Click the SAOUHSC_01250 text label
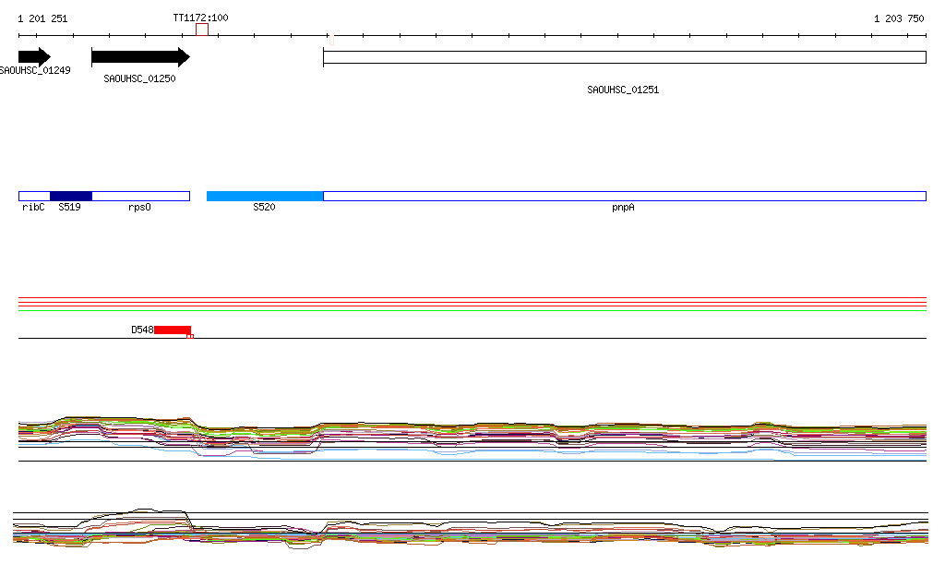945x564 pixels. [x=139, y=78]
